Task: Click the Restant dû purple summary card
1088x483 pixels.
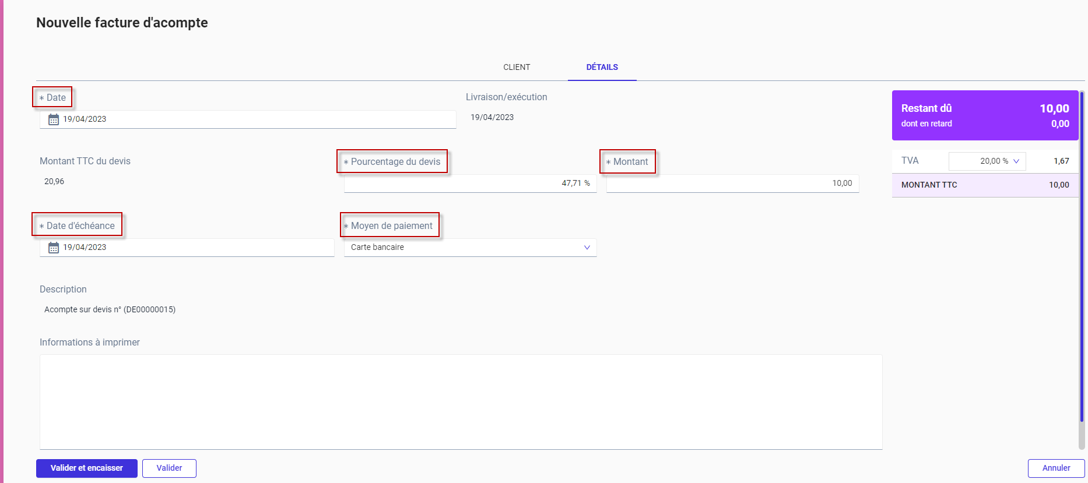Action: pyautogui.click(x=985, y=115)
